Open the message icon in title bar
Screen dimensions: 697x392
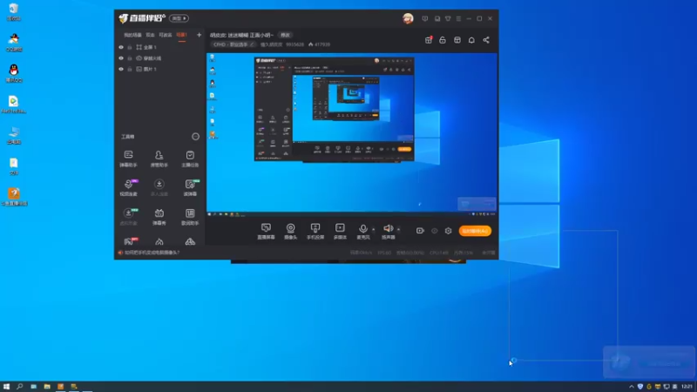pos(425,18)
